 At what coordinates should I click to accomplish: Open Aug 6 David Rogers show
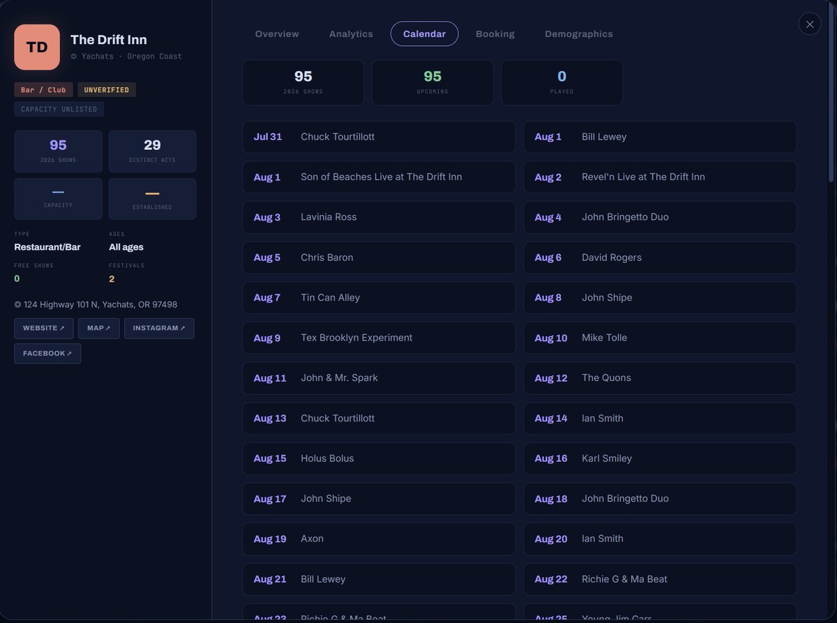pyautogui.click(x=660, y=257)
